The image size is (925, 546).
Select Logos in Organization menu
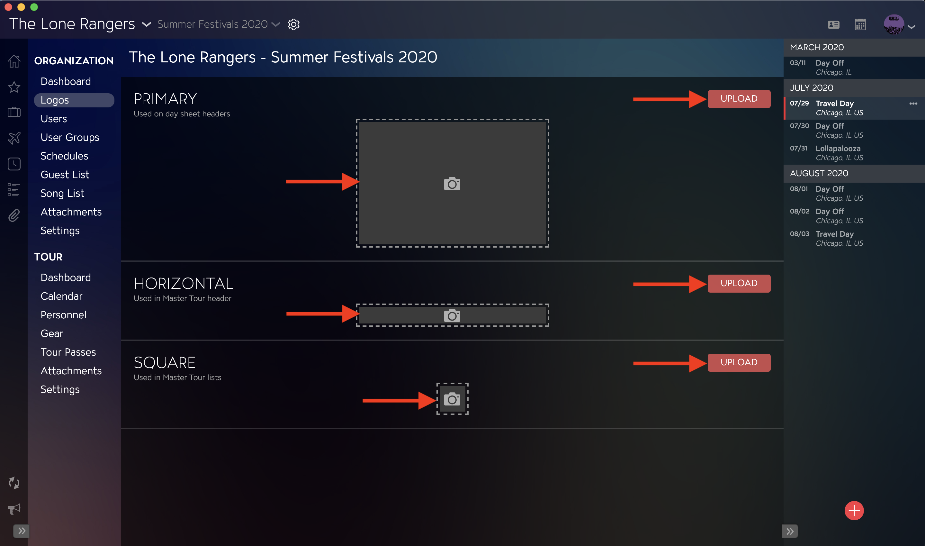pos(74,100)
